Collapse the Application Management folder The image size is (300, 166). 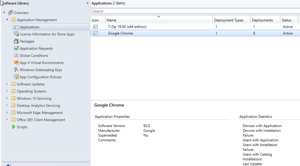tap(7, 20)
